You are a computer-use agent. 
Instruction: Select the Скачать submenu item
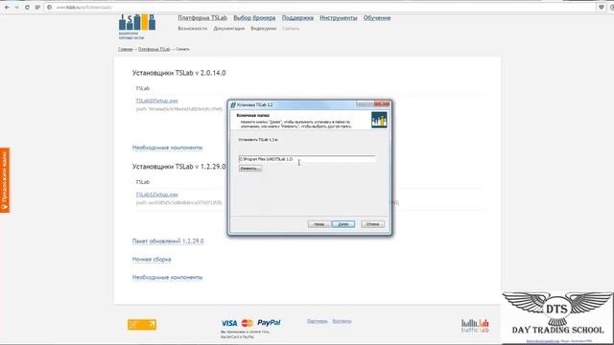[291, 29]
